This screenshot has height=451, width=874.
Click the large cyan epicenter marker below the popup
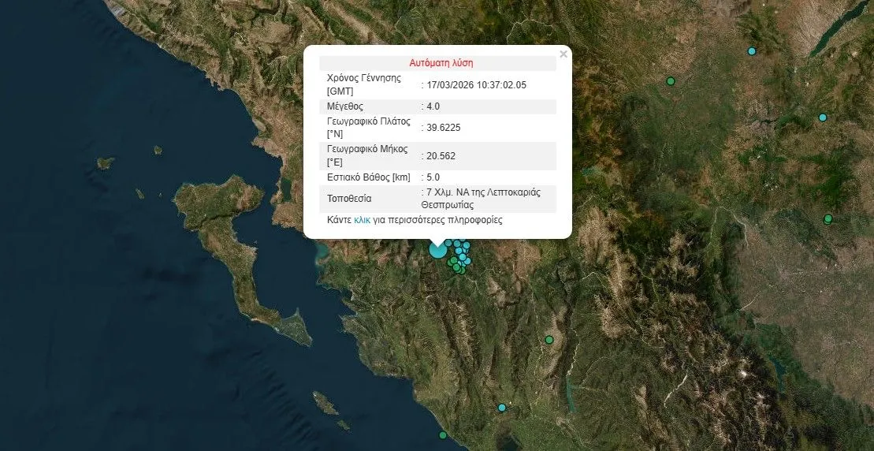[437, 250]
